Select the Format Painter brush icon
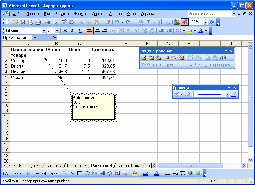The image size is (255, 185). 108,22
